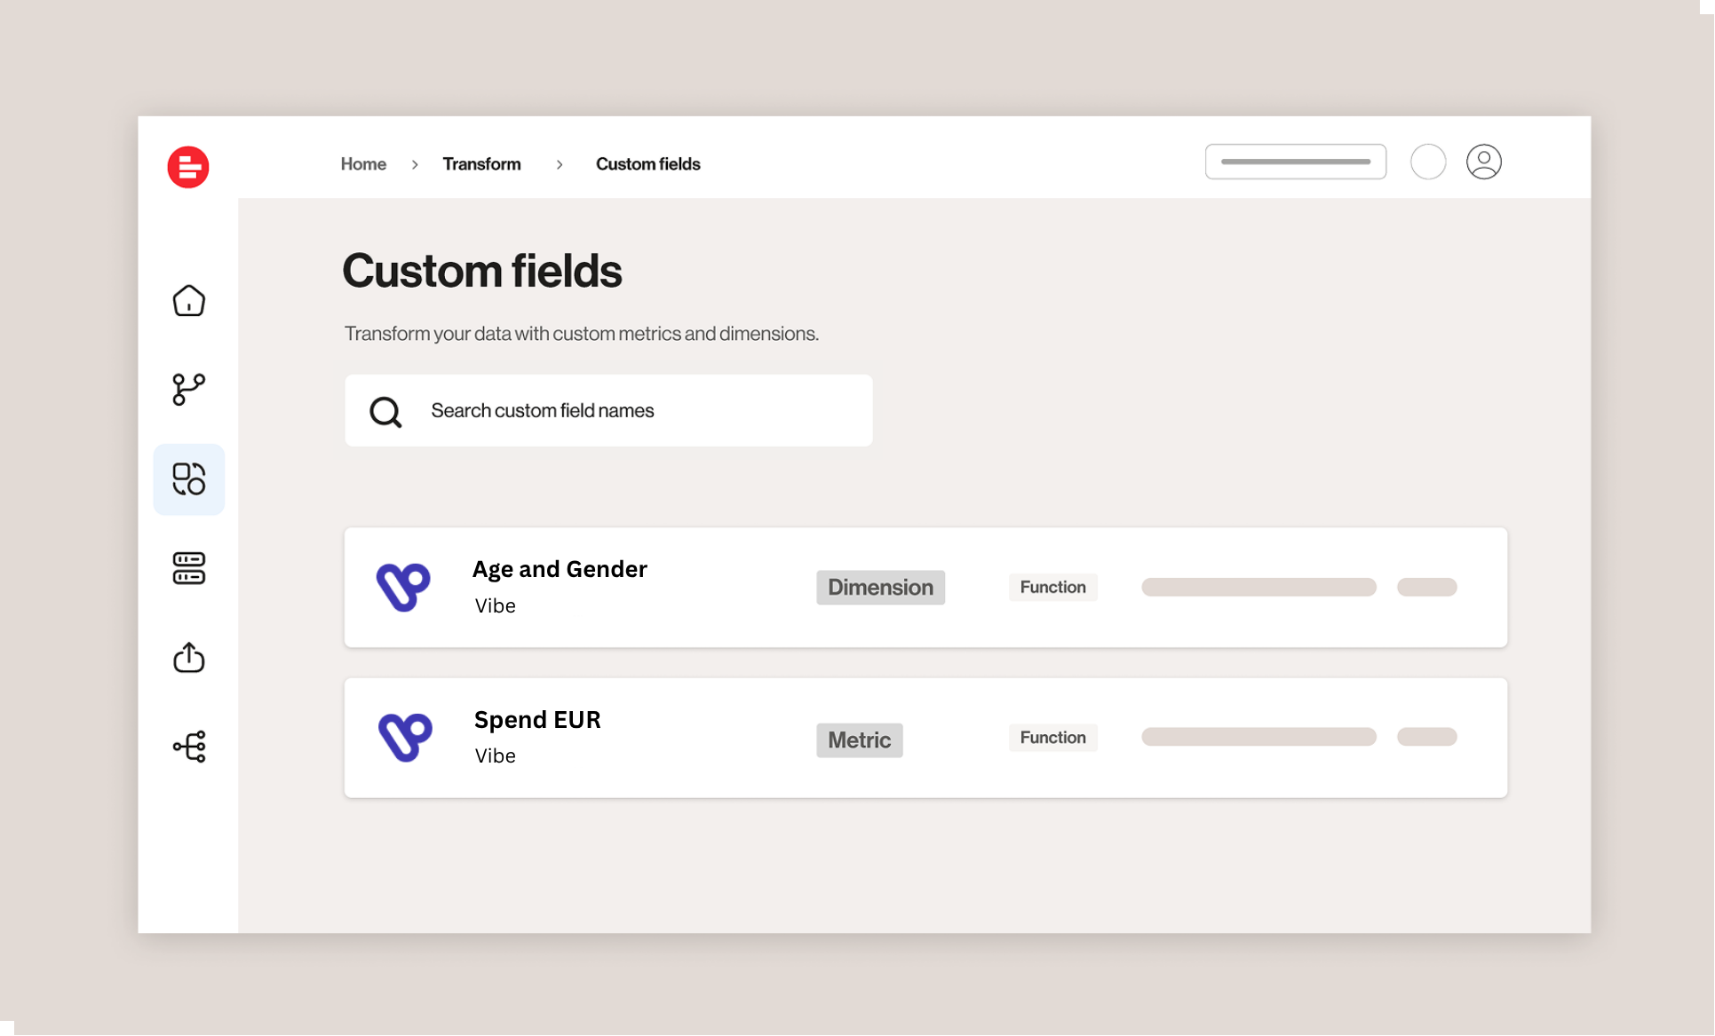Click the magnifying glass search icon
The height and width of the screenshot is (1036, 1715).
tap(385, 411)
